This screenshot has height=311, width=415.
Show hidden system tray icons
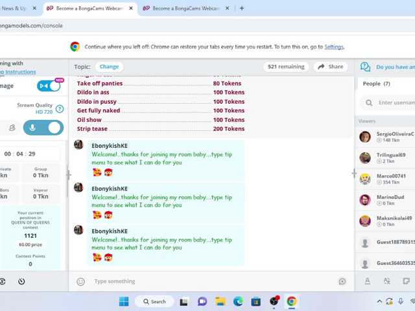[x=379, y=301]
